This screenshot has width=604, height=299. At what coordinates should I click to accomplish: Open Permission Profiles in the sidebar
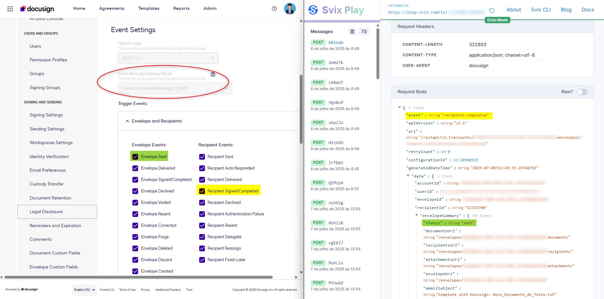[48, 60]
